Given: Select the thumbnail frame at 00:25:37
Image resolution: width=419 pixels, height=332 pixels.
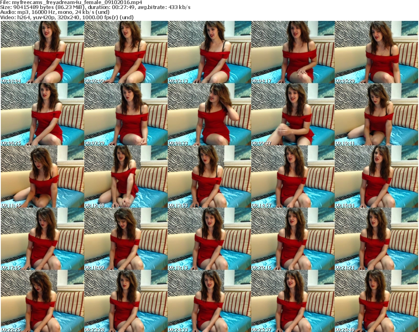Looking at the screenshot, I should coord(293,301).
